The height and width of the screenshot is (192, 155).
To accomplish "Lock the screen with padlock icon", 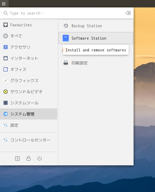I will [x=29, y=159].
